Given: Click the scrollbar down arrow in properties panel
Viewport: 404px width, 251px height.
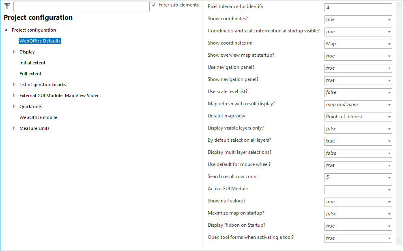Looking at the screenshot, I should coord(398,241).
